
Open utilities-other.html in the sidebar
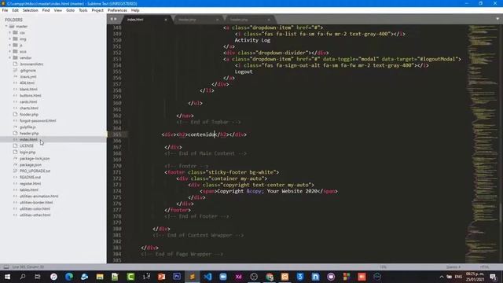click(35, 215)
